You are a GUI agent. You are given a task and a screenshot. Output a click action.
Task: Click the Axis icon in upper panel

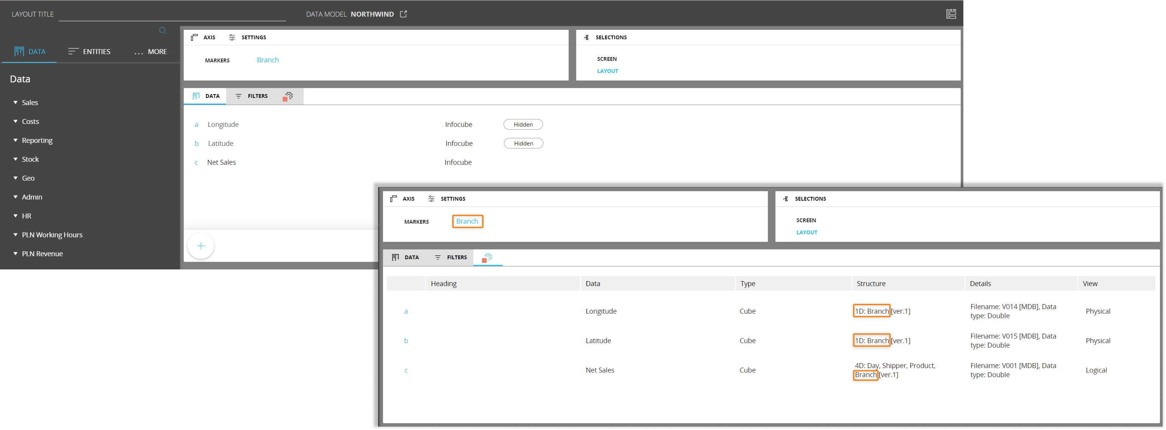(194, 37)
